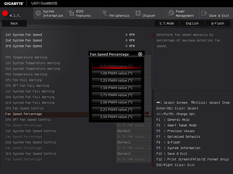233x174 pixels.
Task: Select 1.00 PWM value option
Action: pyautogui.click(x=116, y=73)
